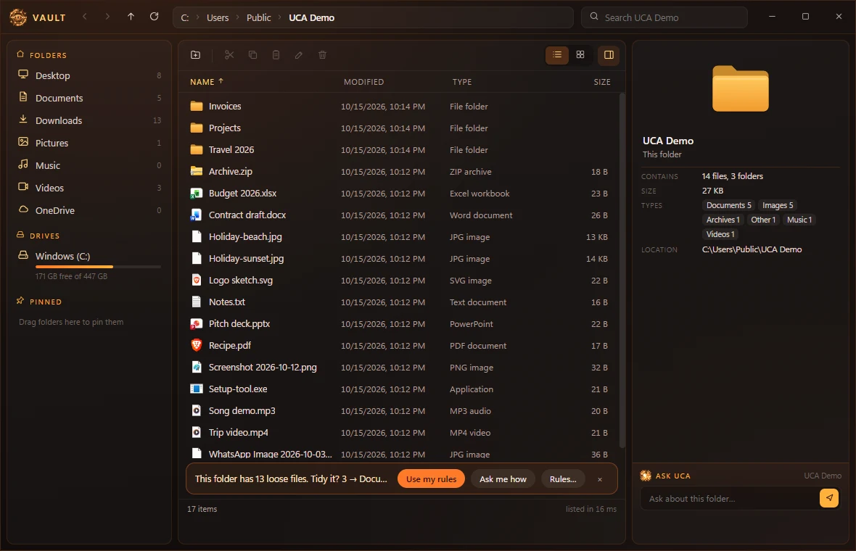Click the Cut scissors icon
The width and height of the screenshot is (856, 551).
click(x=229, y=54)
